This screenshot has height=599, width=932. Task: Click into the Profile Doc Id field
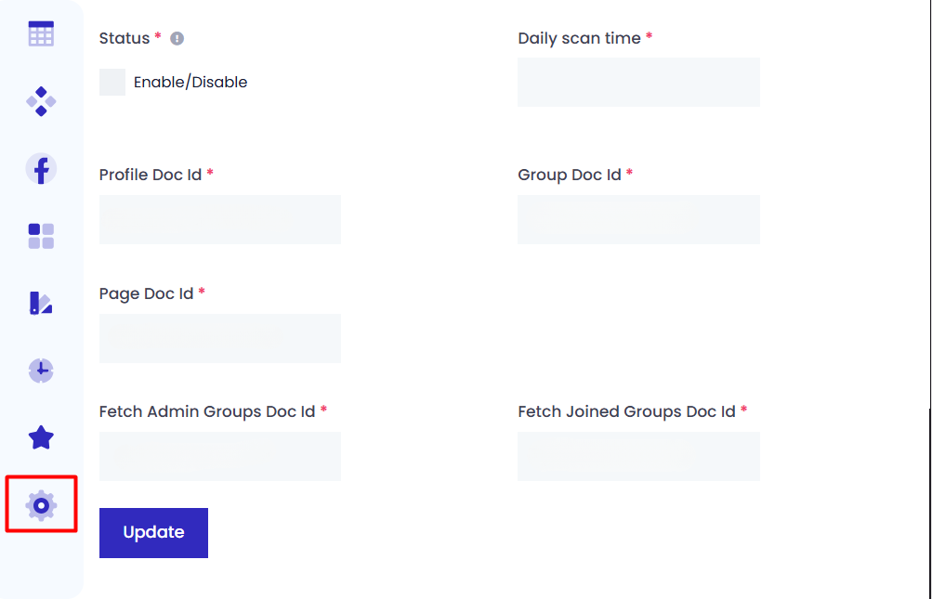click(220, 219)
